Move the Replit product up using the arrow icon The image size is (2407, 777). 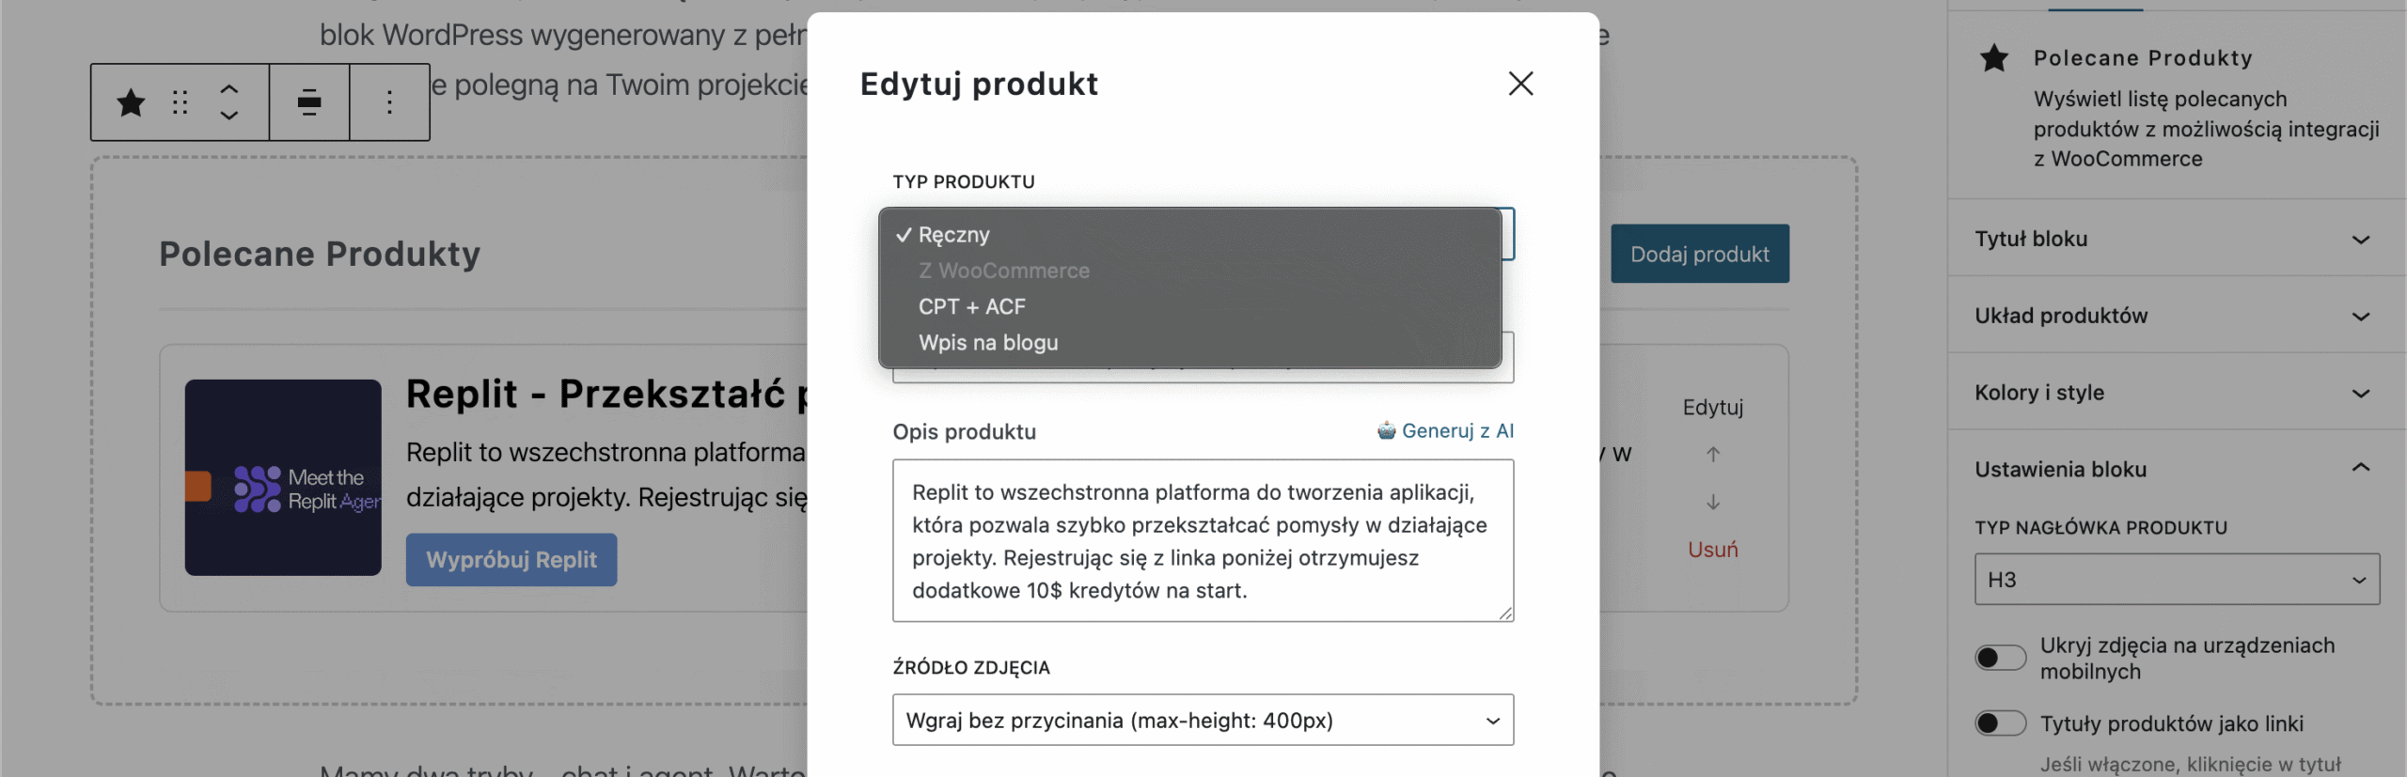1713,454
